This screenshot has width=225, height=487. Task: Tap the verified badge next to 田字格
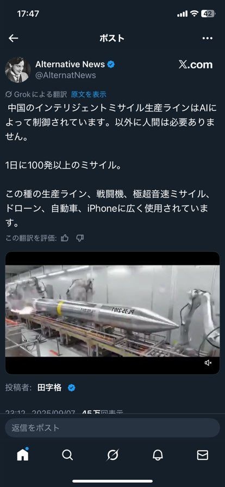click(x=72, y=388)
